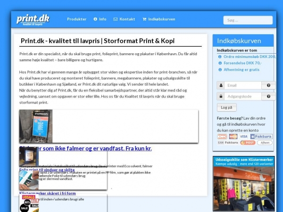Click info icon next to Forsendelse DKK 70,-
The image size is (283, 212).
[220, 63]
